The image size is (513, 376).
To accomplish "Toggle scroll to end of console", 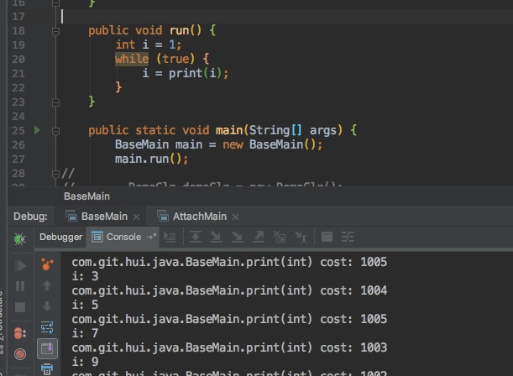I will [48, 348].
